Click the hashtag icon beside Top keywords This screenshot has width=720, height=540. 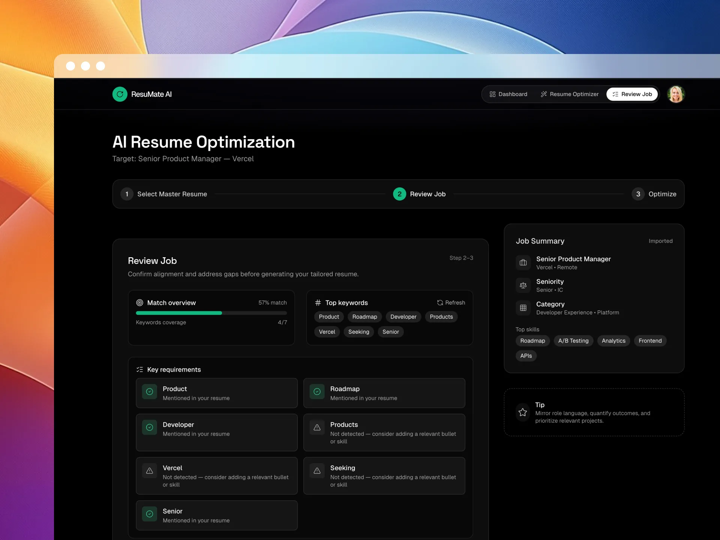coord(318,303)
